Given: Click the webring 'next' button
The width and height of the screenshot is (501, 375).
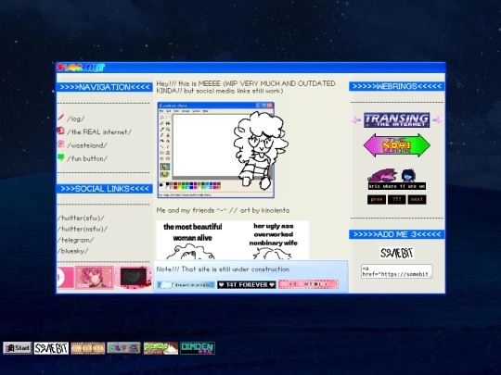Looking at the screenshot, I should coord(417,199).
